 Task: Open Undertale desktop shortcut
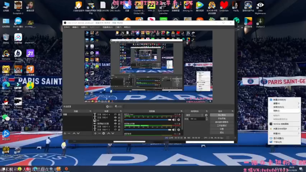tap(224, 6)
